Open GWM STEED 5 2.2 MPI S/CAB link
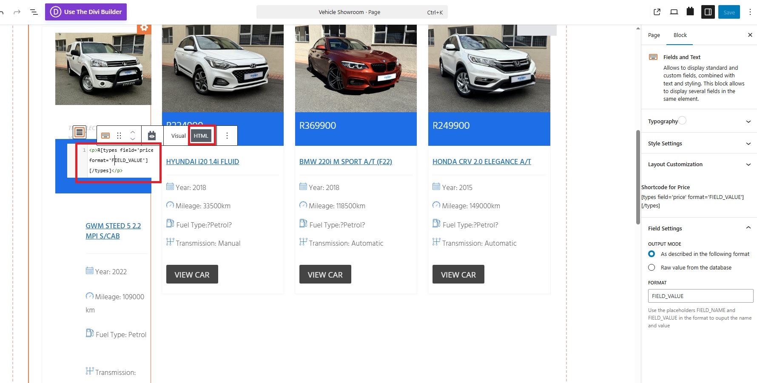This screenshot has width=757, height=383. click(x=113, y=231)
